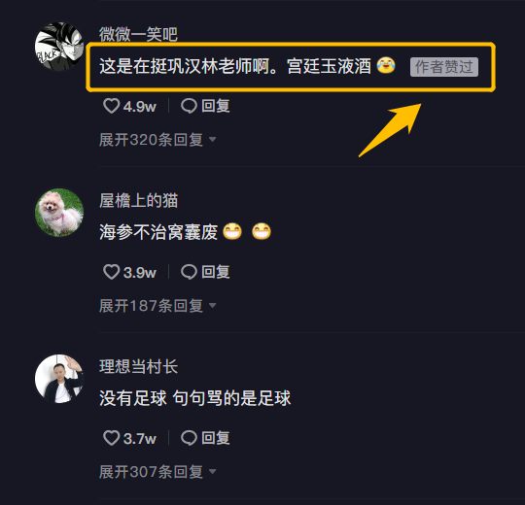Open 微微一笑吧 avatar profile picture
This screenshot has height=505, width=525.
pos(59,47)
